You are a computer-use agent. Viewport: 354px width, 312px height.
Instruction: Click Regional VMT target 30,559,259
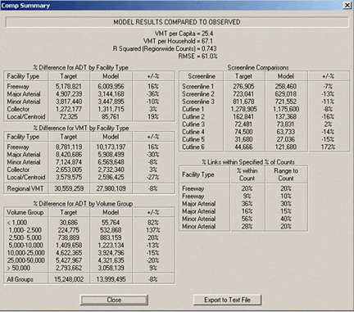click(x=69, y=188)
